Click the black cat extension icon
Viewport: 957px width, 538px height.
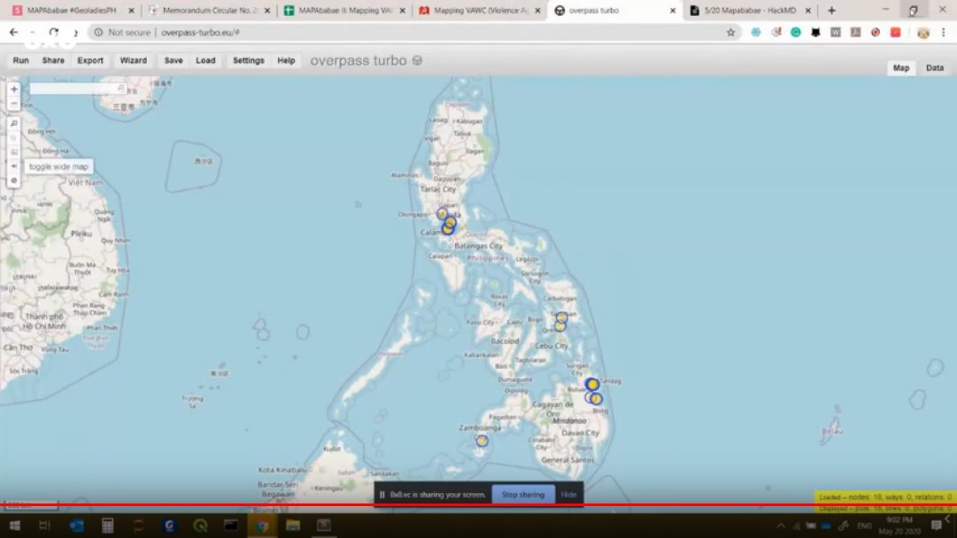(x=815, y=33)
